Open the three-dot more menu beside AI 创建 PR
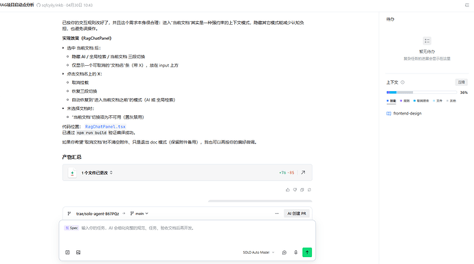The image size is (474, 264). (277, 213)
